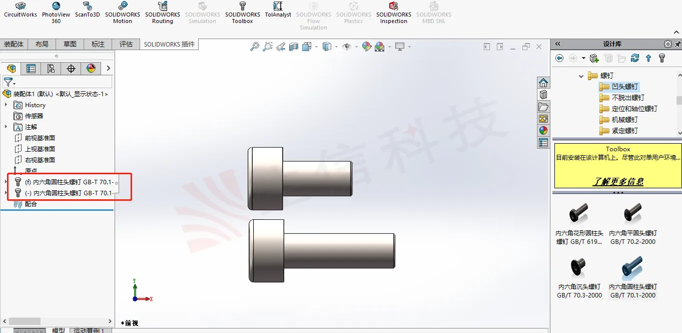The width and height of the screenshot is (682, 333).
Task: Open dropdown arrow beside View Settings
Action: 409,47
